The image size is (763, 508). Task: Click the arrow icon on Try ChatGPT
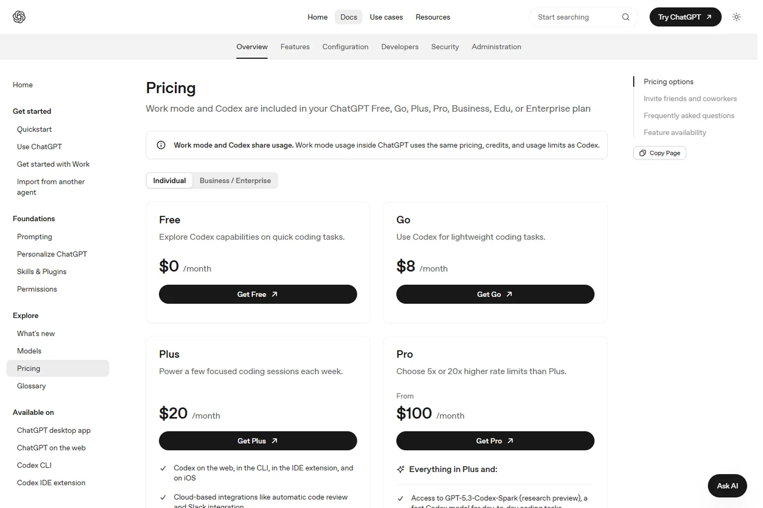(709, 17)
